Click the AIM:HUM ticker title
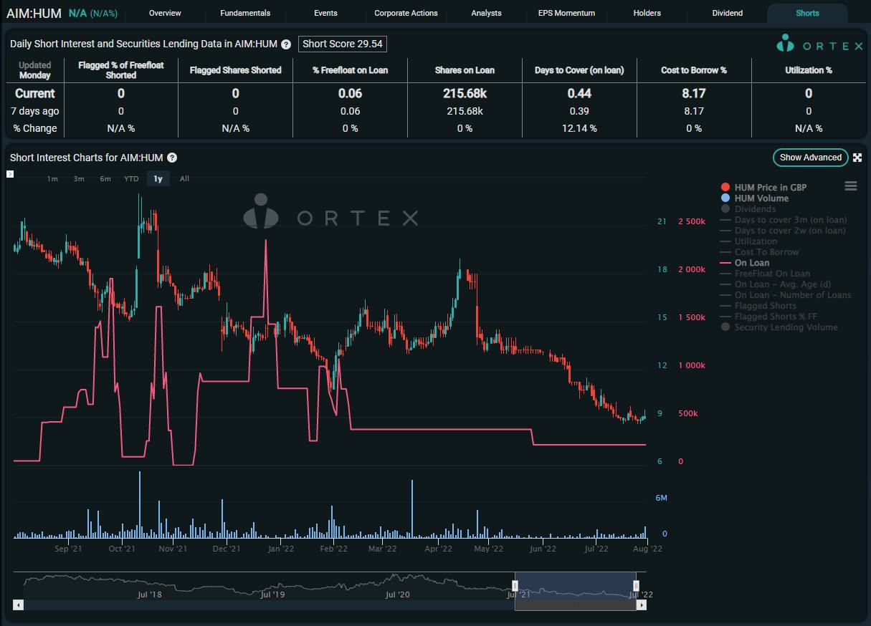 point(34,13)
